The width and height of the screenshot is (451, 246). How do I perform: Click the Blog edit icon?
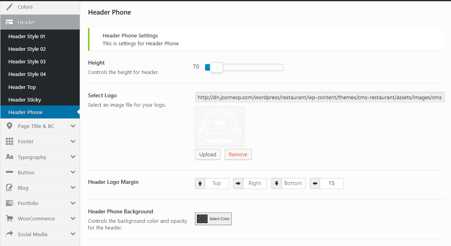click(x=9, y=188)
